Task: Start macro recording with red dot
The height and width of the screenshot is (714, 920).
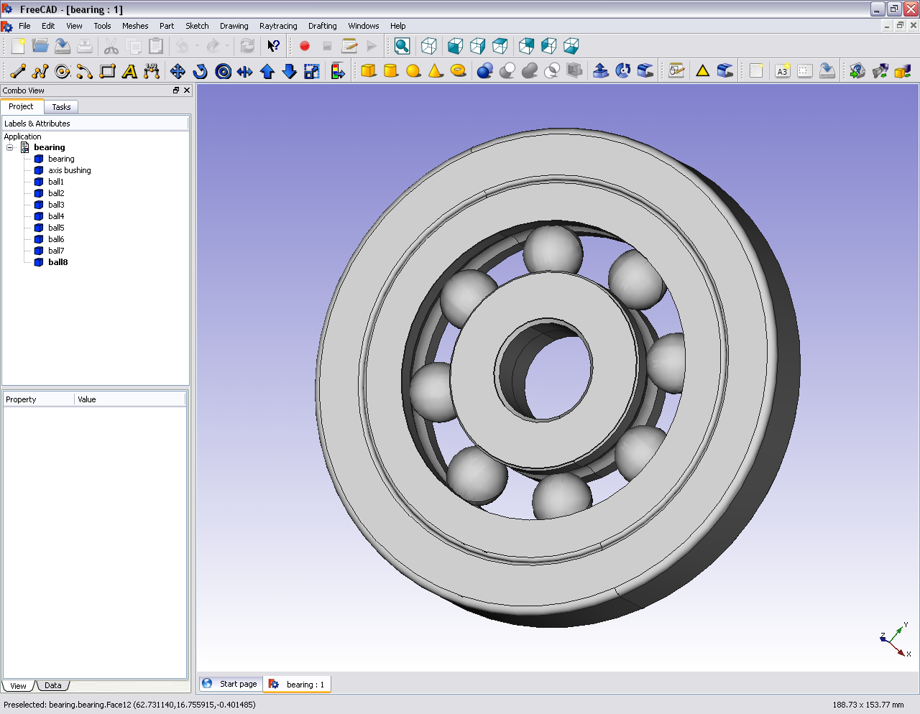Action: tap(305, 46)
